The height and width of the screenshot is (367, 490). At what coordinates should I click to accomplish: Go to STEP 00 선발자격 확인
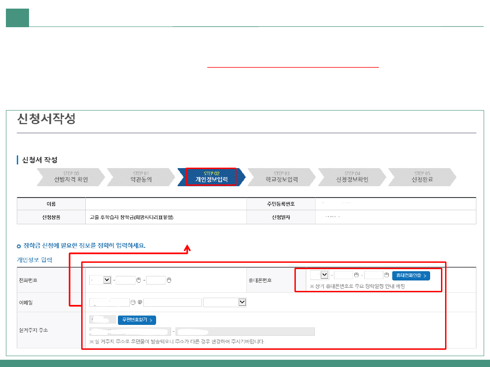coord(71,177)
